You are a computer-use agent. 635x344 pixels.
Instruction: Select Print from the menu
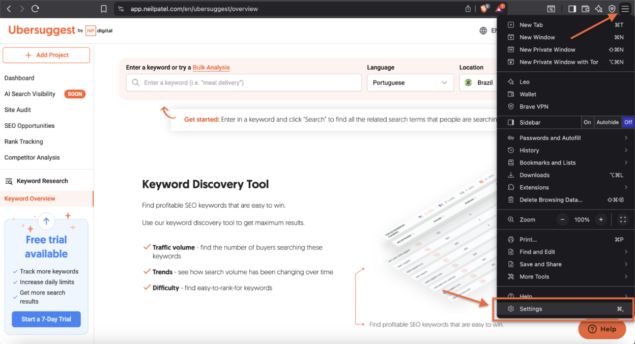[566, 240]
